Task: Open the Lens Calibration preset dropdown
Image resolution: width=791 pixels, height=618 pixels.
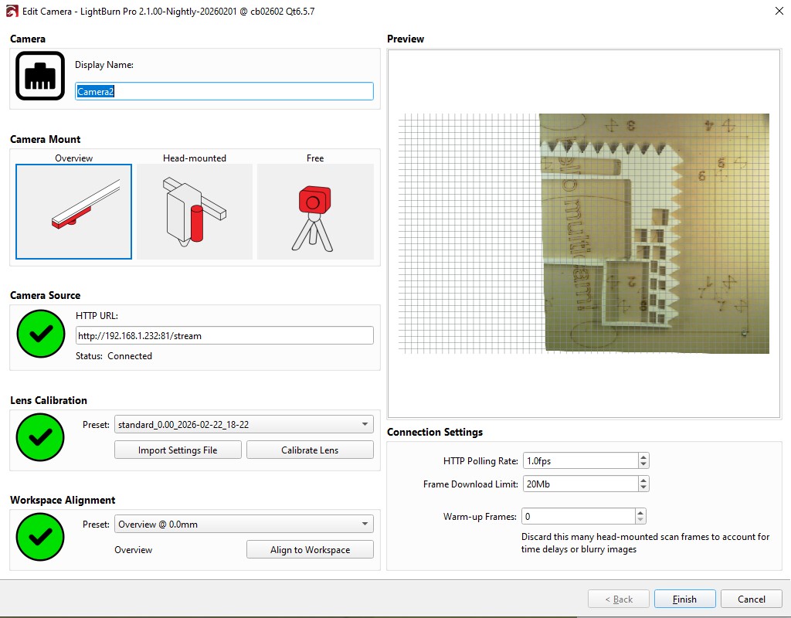Action: point(243,425)
